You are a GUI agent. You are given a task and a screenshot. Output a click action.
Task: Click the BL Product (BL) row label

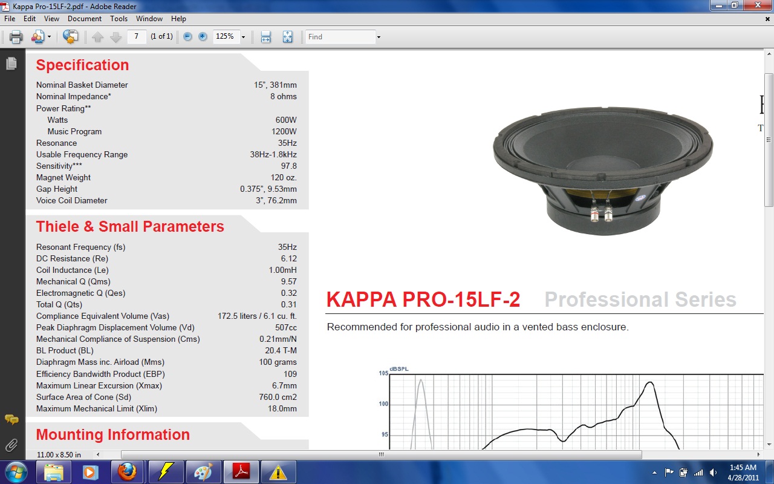(x=65, y=350)
